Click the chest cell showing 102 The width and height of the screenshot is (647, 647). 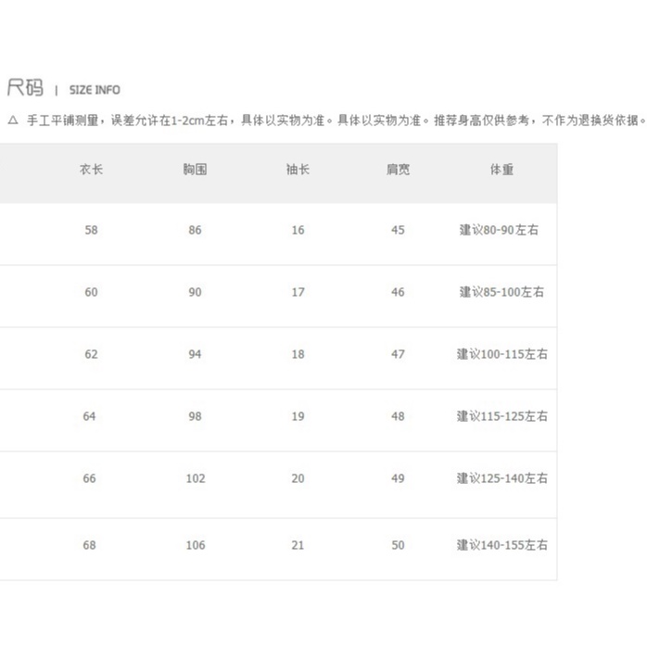(195, 478)
